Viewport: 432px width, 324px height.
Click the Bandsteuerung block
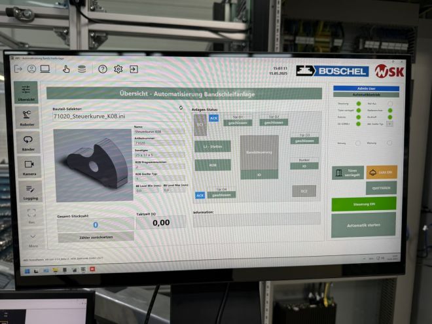click(259, 153)
